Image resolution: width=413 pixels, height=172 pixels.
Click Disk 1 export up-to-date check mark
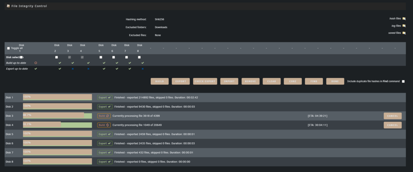coord(36,68)
